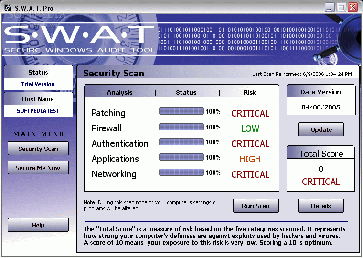This screenshot has width=363, height=258.
Task: Click the Networking CRITICAL risk value
Action: 250,174
